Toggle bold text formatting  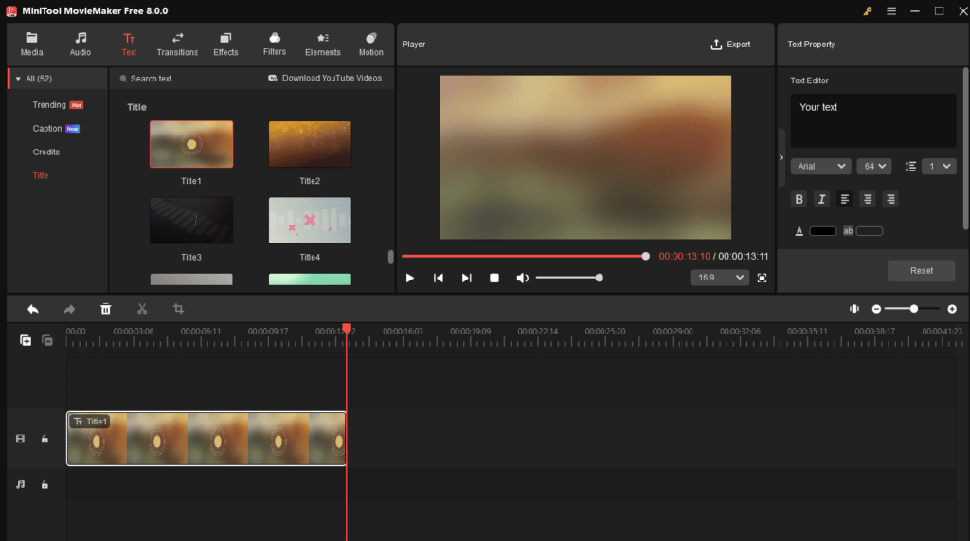799,199
